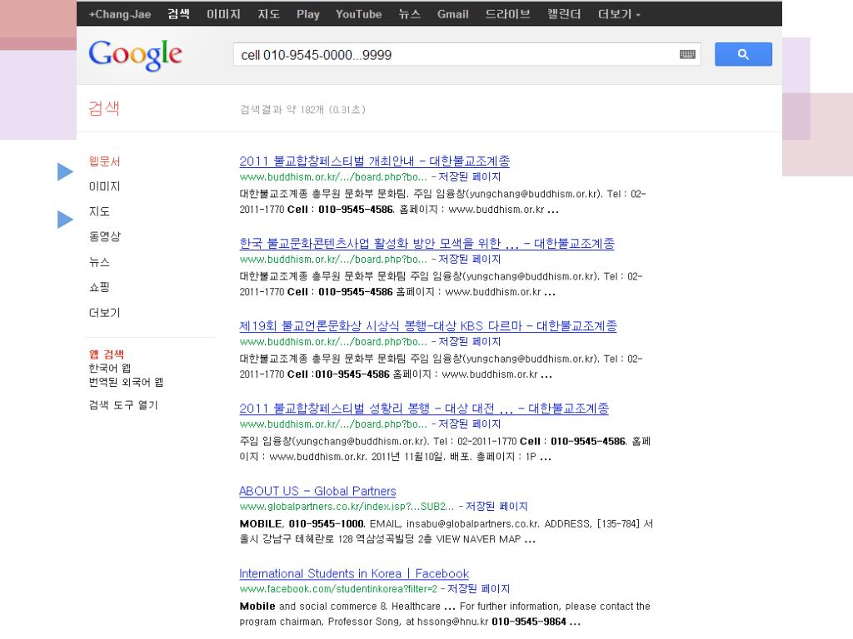The height and width of the screenshot is (639, 853).
Task: Click result count text 검색결과 약 182개
Action: [302, 110]
